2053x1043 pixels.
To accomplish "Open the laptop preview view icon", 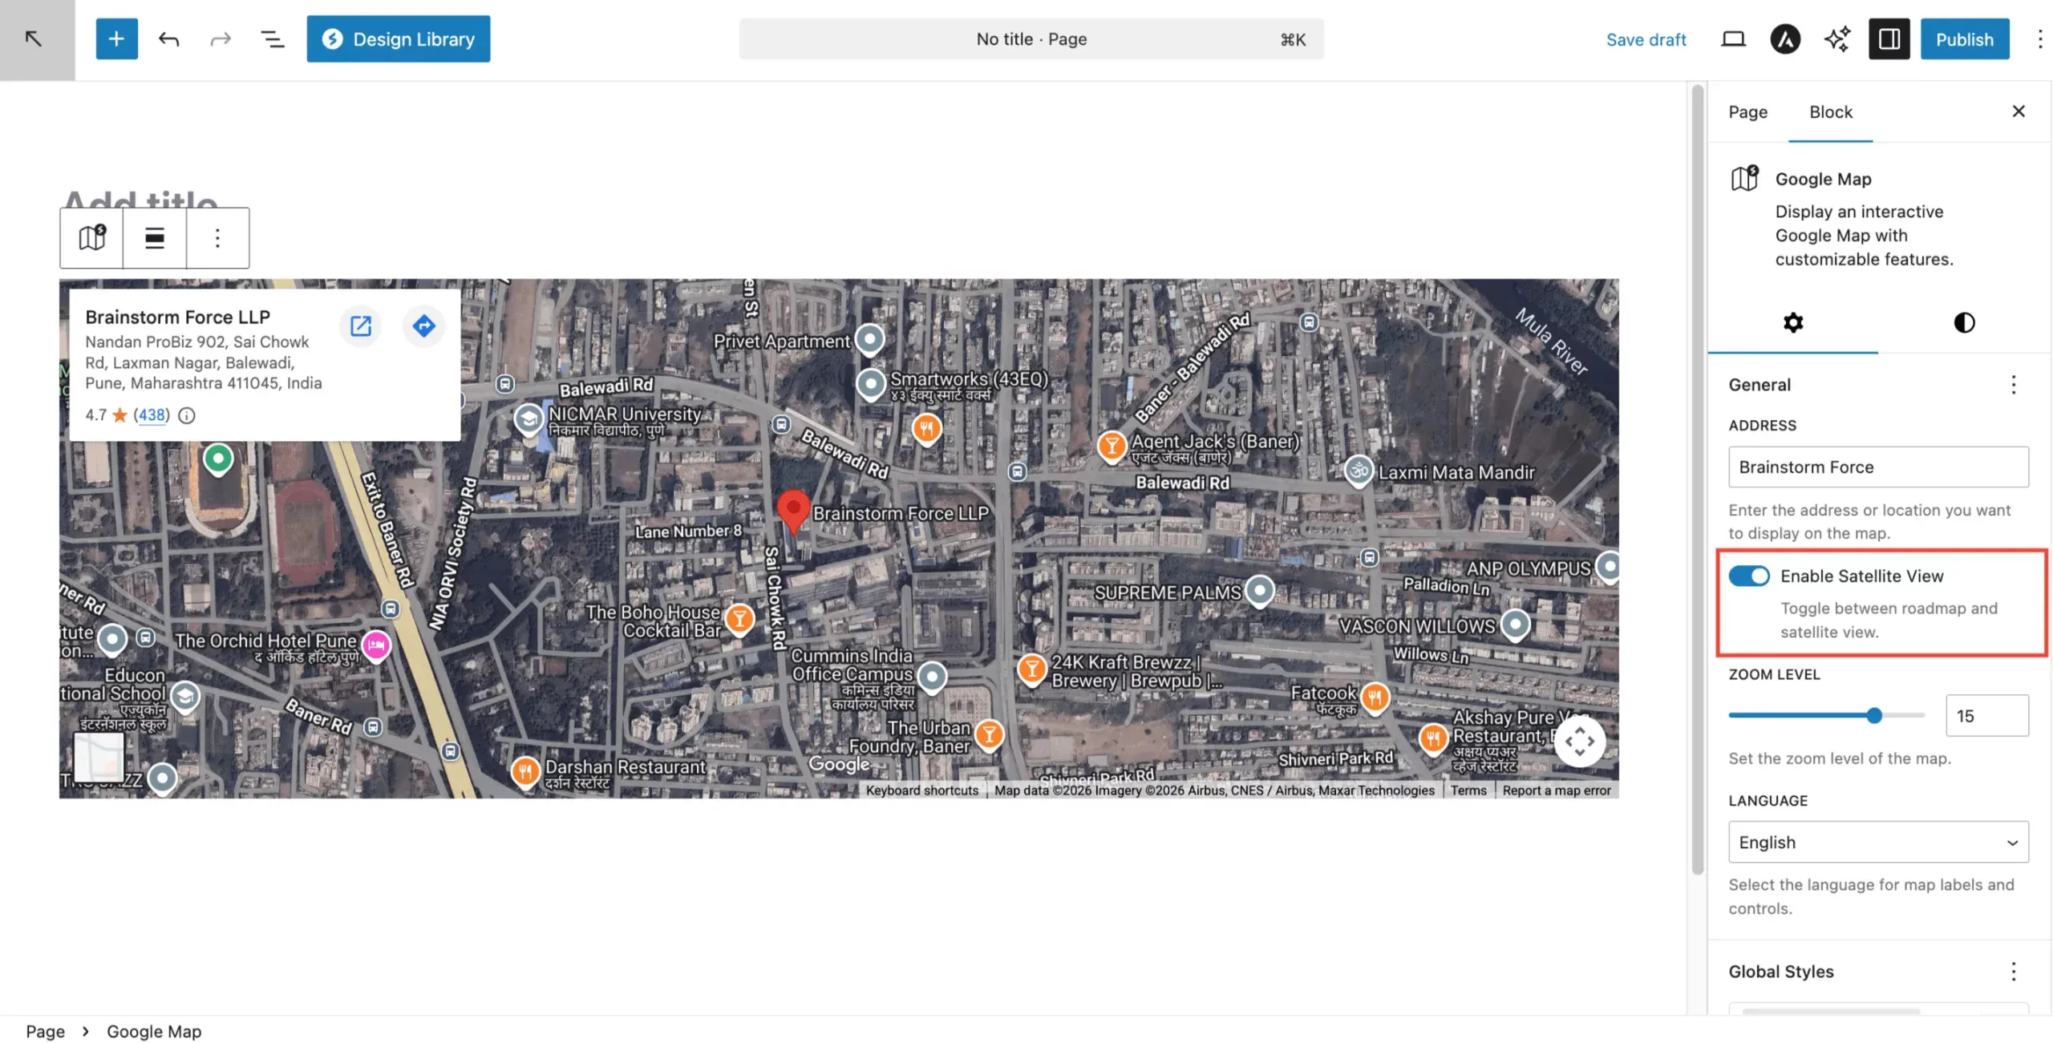I will click(x=1733, y=38).
